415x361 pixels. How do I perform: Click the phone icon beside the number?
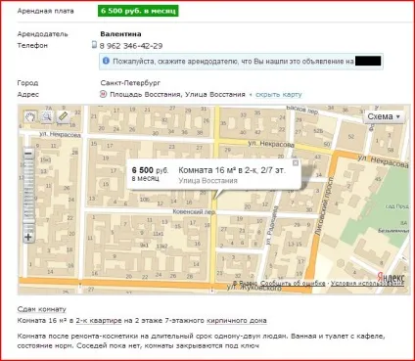(x=94, y=45)
